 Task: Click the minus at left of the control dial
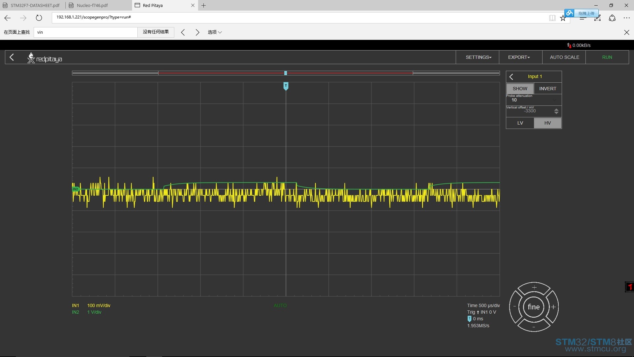click(x=514, y=306)
